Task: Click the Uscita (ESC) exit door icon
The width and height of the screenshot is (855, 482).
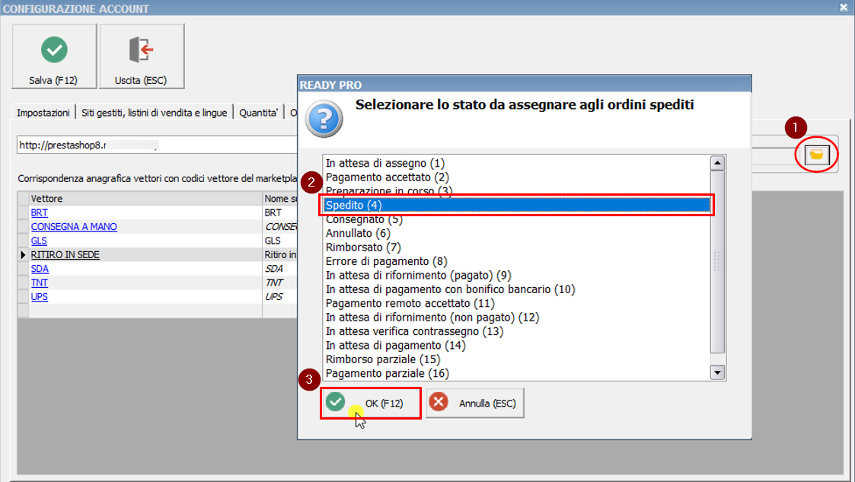Action: (x=141, y=50)
